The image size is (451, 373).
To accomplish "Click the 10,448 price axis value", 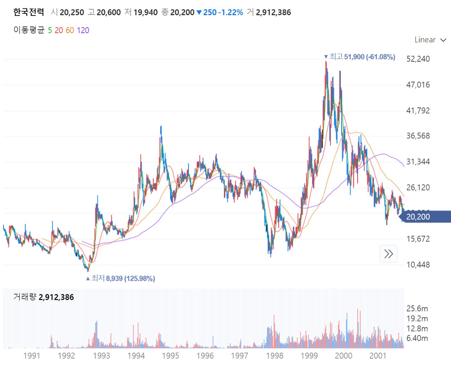I will (418, 265).
